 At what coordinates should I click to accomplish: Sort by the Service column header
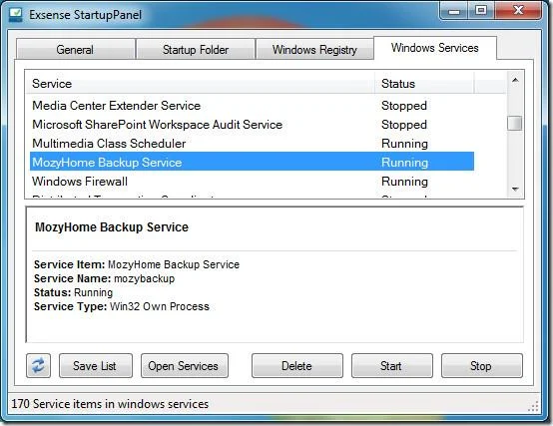coord(200,84)
